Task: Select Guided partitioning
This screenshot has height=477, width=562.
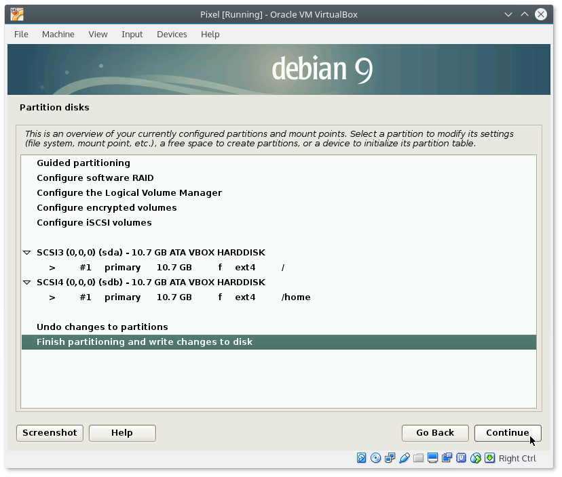Action: [x=279, y=163]
